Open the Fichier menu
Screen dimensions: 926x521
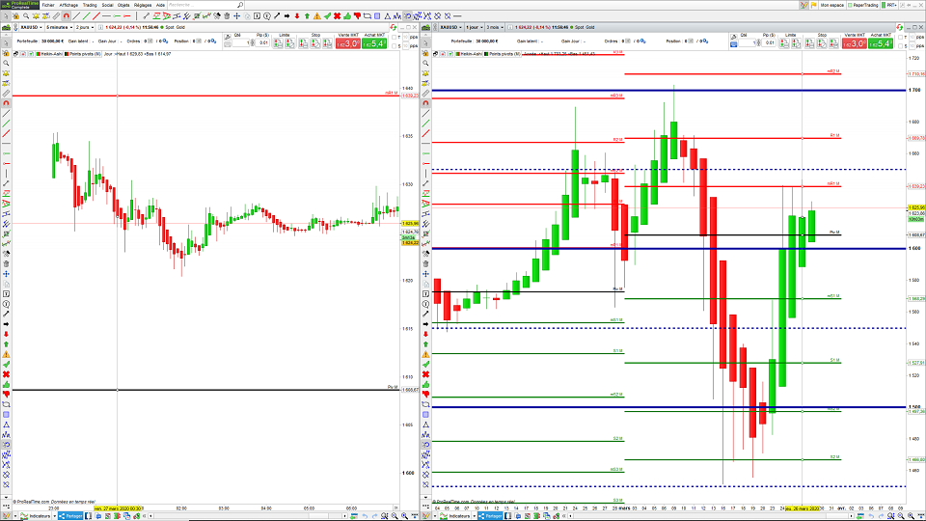click(x=48, y=5)
